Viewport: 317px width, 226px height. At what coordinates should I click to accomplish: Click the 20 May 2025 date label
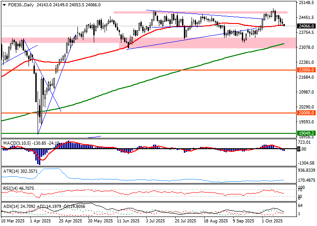click(99, 222)
